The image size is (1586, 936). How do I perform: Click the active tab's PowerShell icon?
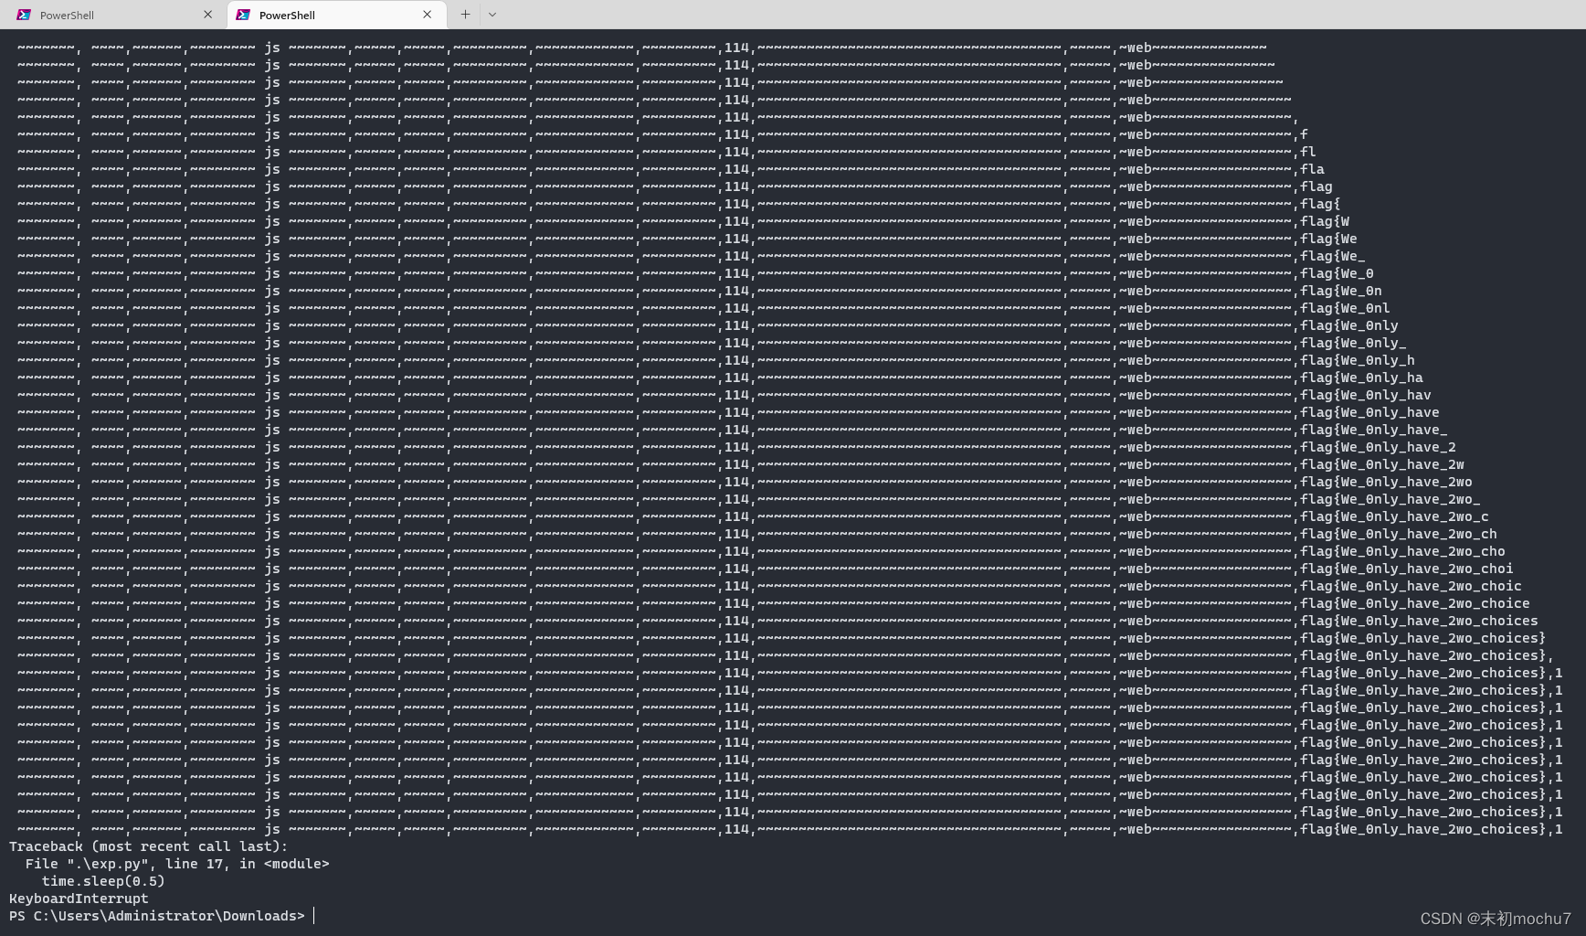pyautogui.click(x=243, y=15)
